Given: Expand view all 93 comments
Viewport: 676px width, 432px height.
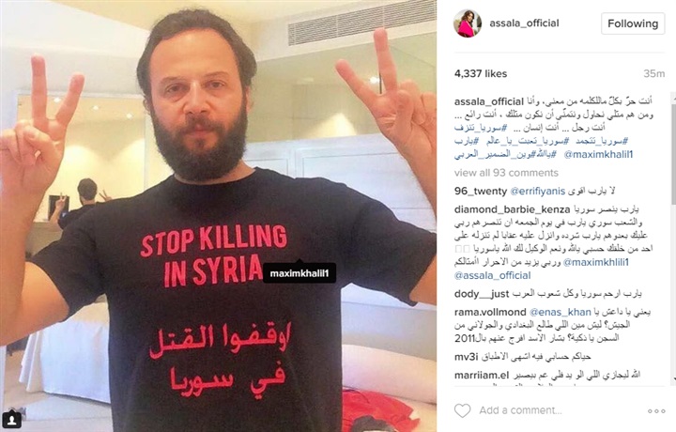Looking at the screenshot, I should [x=506, y=173].
